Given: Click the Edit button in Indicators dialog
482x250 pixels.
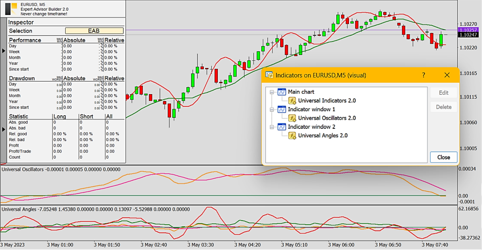Looking at the screenshot, I should [443, 93].
